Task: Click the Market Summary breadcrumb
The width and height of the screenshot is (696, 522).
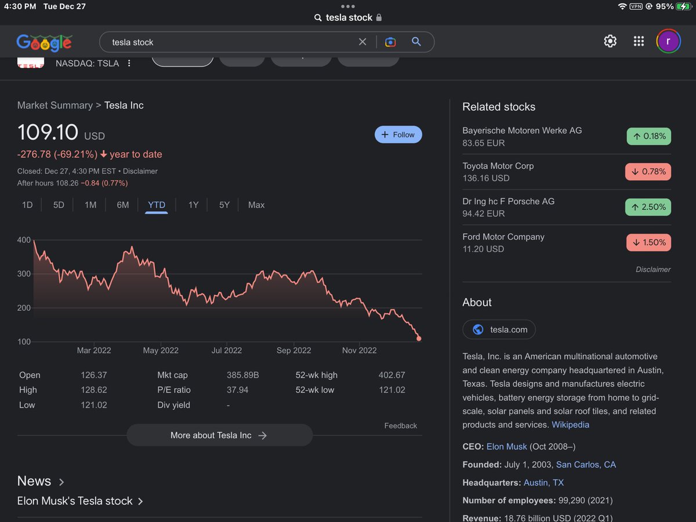Action: (55, 105)
